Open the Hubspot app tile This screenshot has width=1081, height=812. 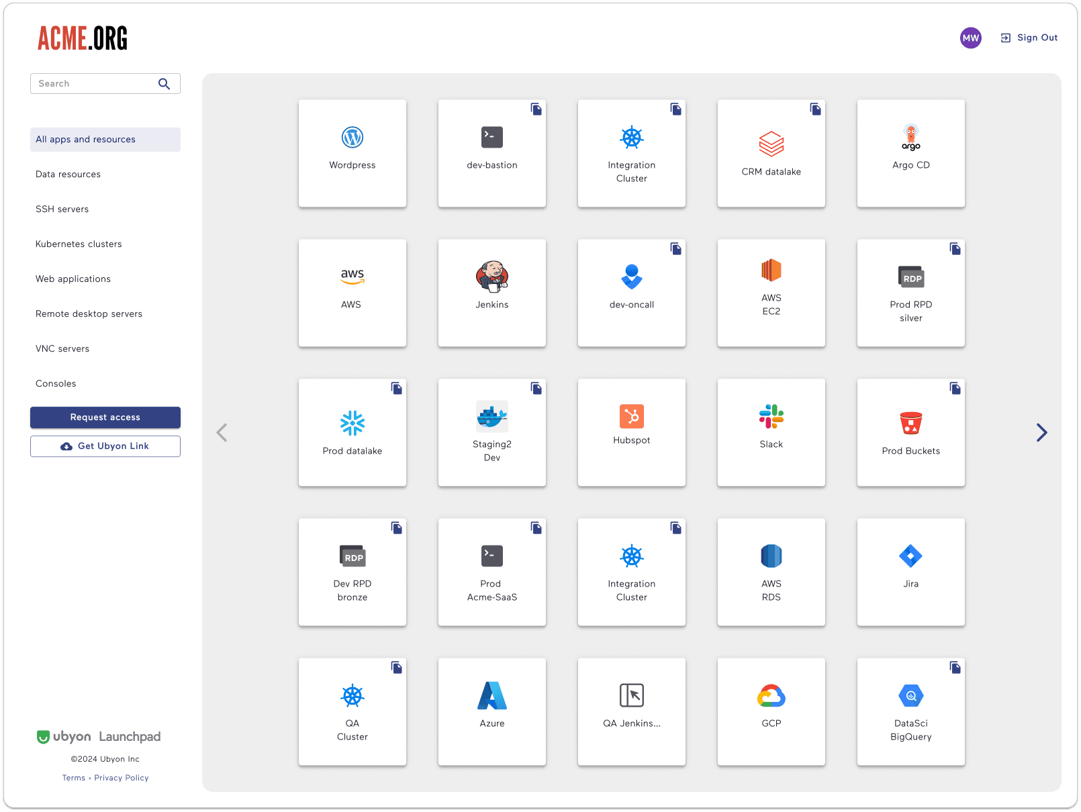point(632,433)
